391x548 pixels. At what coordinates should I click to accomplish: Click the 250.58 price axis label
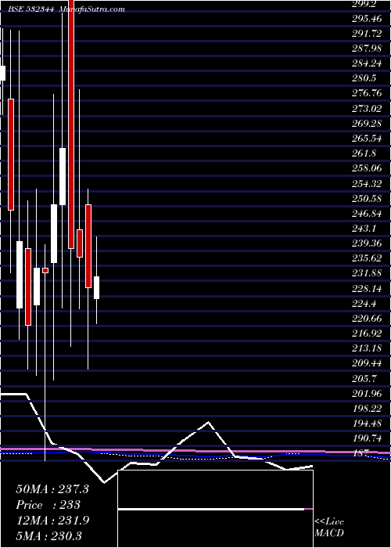tap(367, 198)
